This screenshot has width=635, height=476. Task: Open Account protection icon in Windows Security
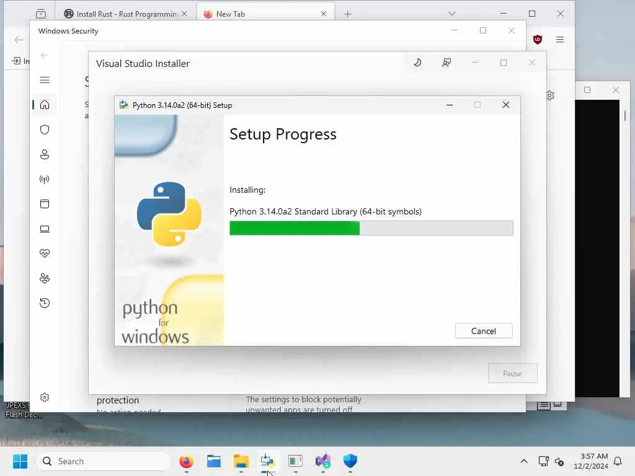[x=45, y=154]
